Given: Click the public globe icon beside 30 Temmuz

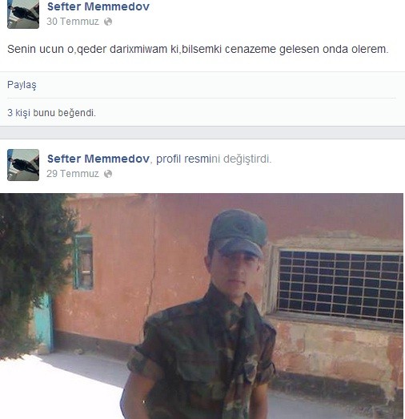Looking at the screenshot, I should point(108,22).
